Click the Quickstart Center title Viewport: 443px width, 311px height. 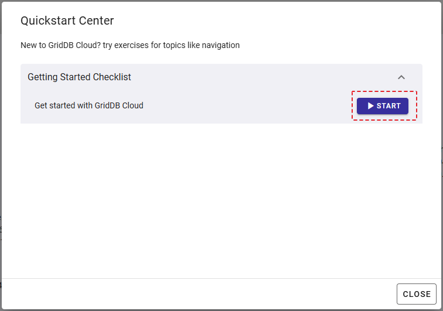click(x=67, y=21)
